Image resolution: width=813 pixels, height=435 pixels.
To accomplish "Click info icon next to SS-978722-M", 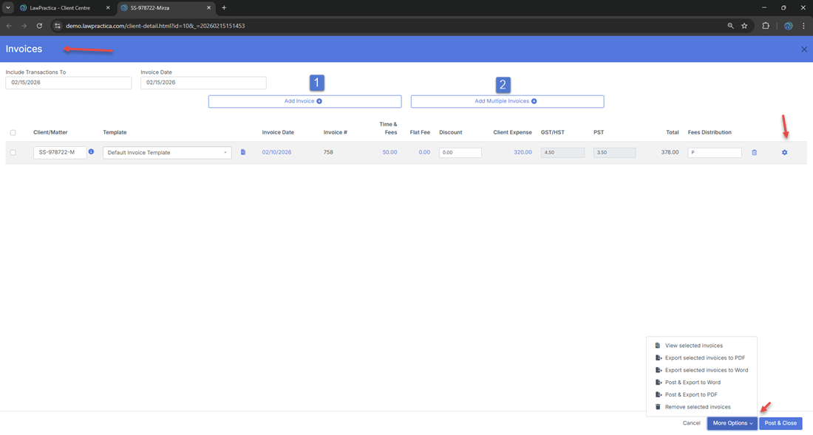I will click(91, 151).
